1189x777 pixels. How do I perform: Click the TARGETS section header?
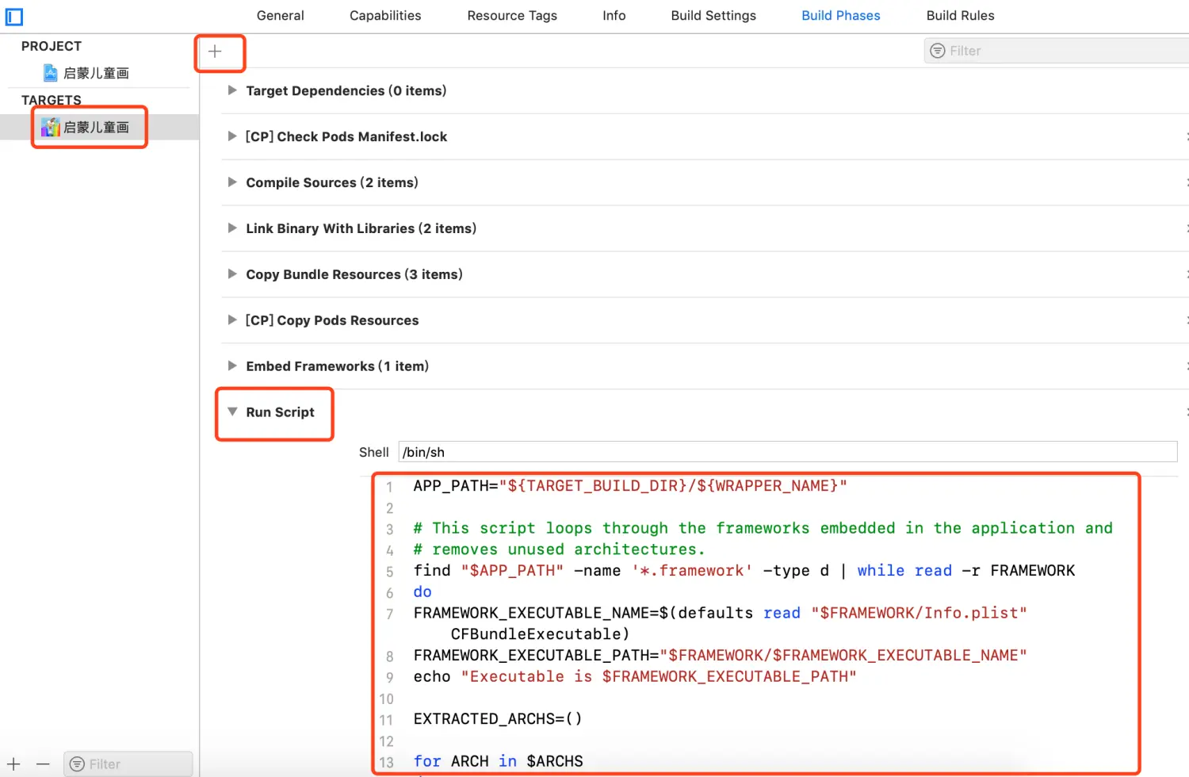point(52,100)
